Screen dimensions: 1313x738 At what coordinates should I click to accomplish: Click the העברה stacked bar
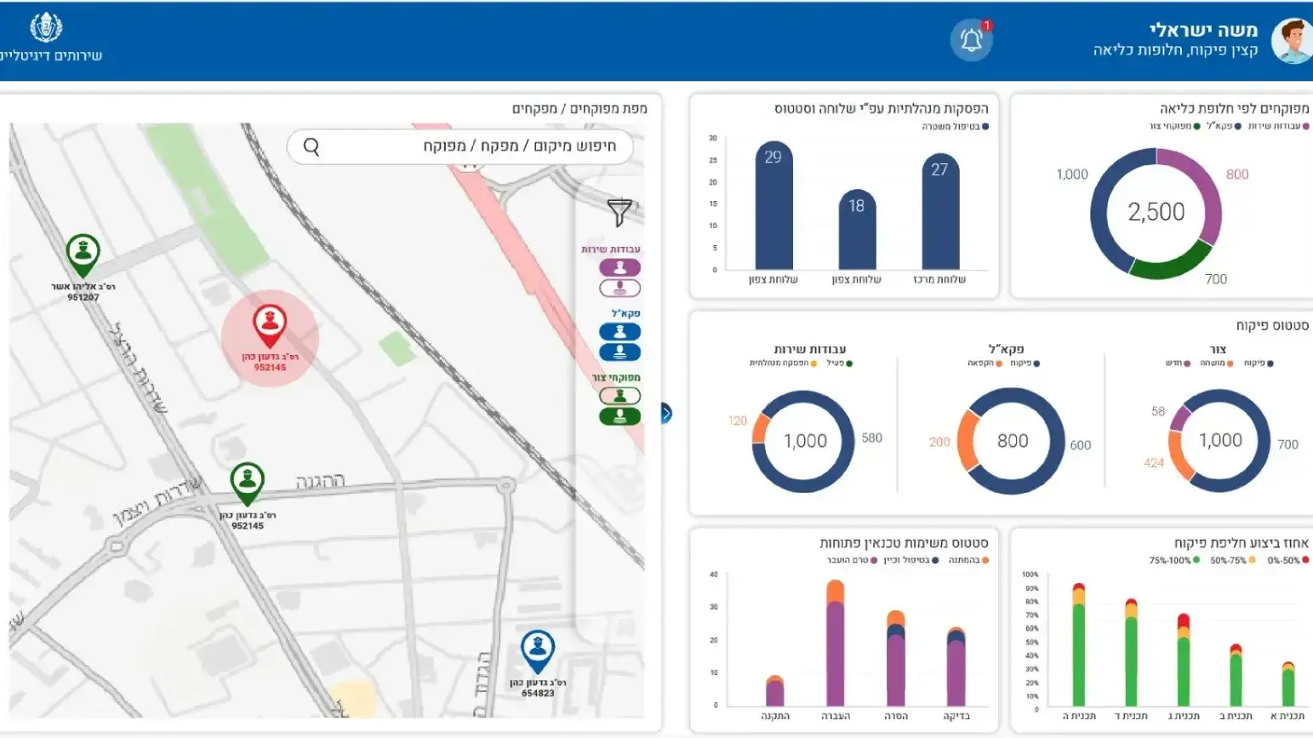[x=835, y=643]
